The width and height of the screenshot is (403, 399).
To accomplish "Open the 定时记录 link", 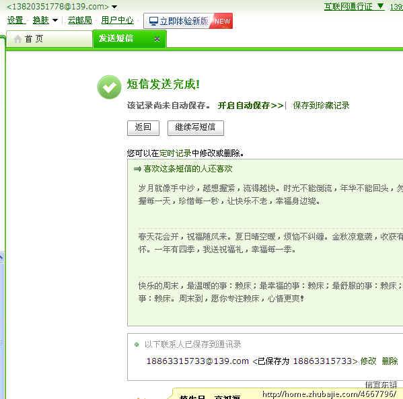I will [176, 153].
